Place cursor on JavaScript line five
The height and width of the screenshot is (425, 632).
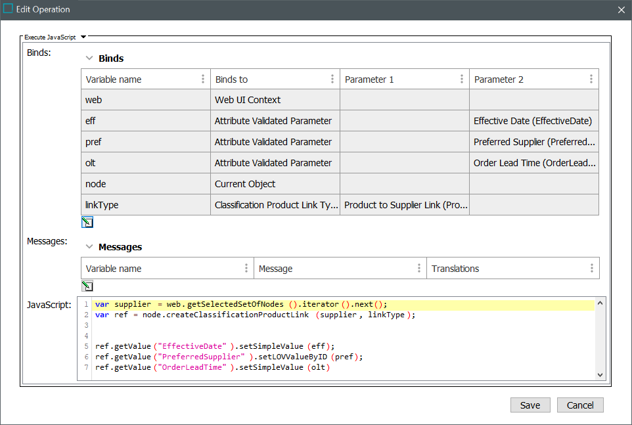point(215,346)
